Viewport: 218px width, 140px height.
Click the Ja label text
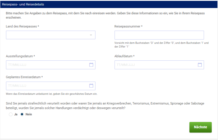16,114
